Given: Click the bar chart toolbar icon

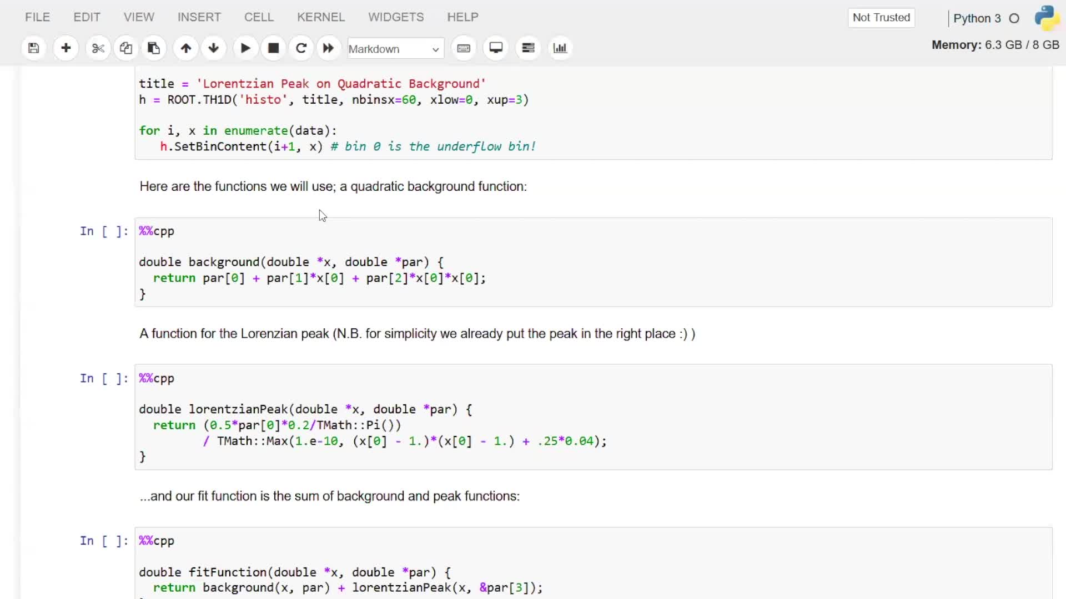Looking at the screenshot, I should coord(560,48).
